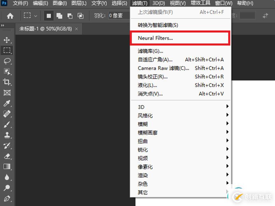Screen dimensions: 275x206
Task: Expand the 锐化 submenu
Action: [x=181, y=150]
